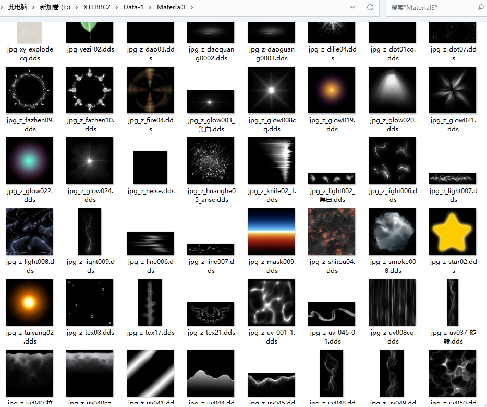Click the refresh icon in address bar
Screen dimensions: 487x407
[x=370, y=8]
